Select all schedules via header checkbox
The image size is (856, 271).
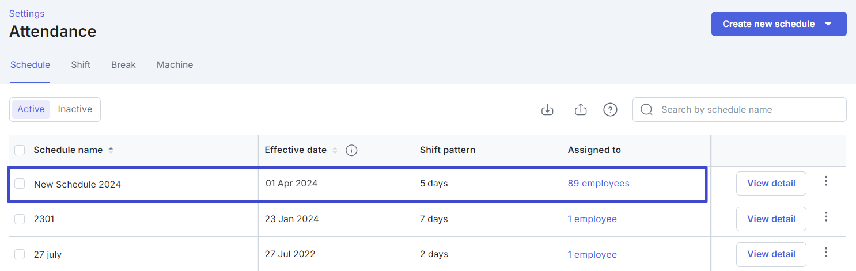click(20, 150)
